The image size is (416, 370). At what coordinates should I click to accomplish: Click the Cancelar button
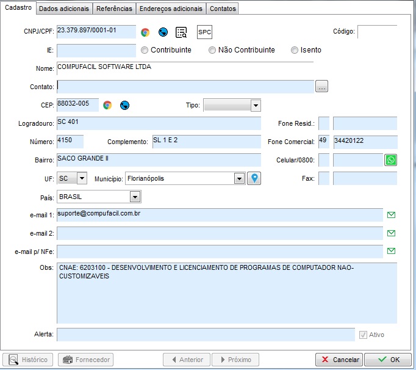pyautogui.click(x=339, y=360)
